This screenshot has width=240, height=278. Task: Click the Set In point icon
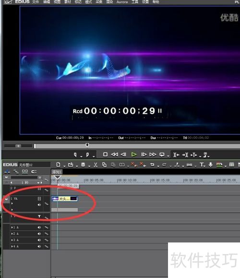[75, 155]
